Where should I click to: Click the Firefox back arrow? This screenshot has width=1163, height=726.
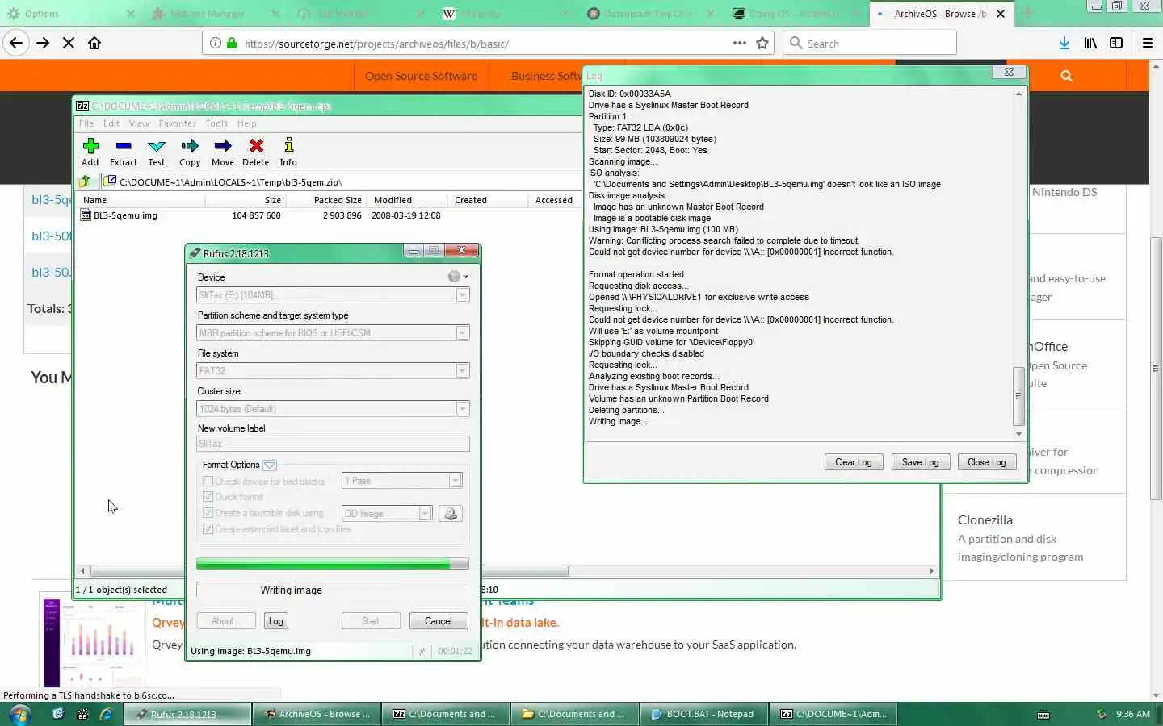point(16,44)
